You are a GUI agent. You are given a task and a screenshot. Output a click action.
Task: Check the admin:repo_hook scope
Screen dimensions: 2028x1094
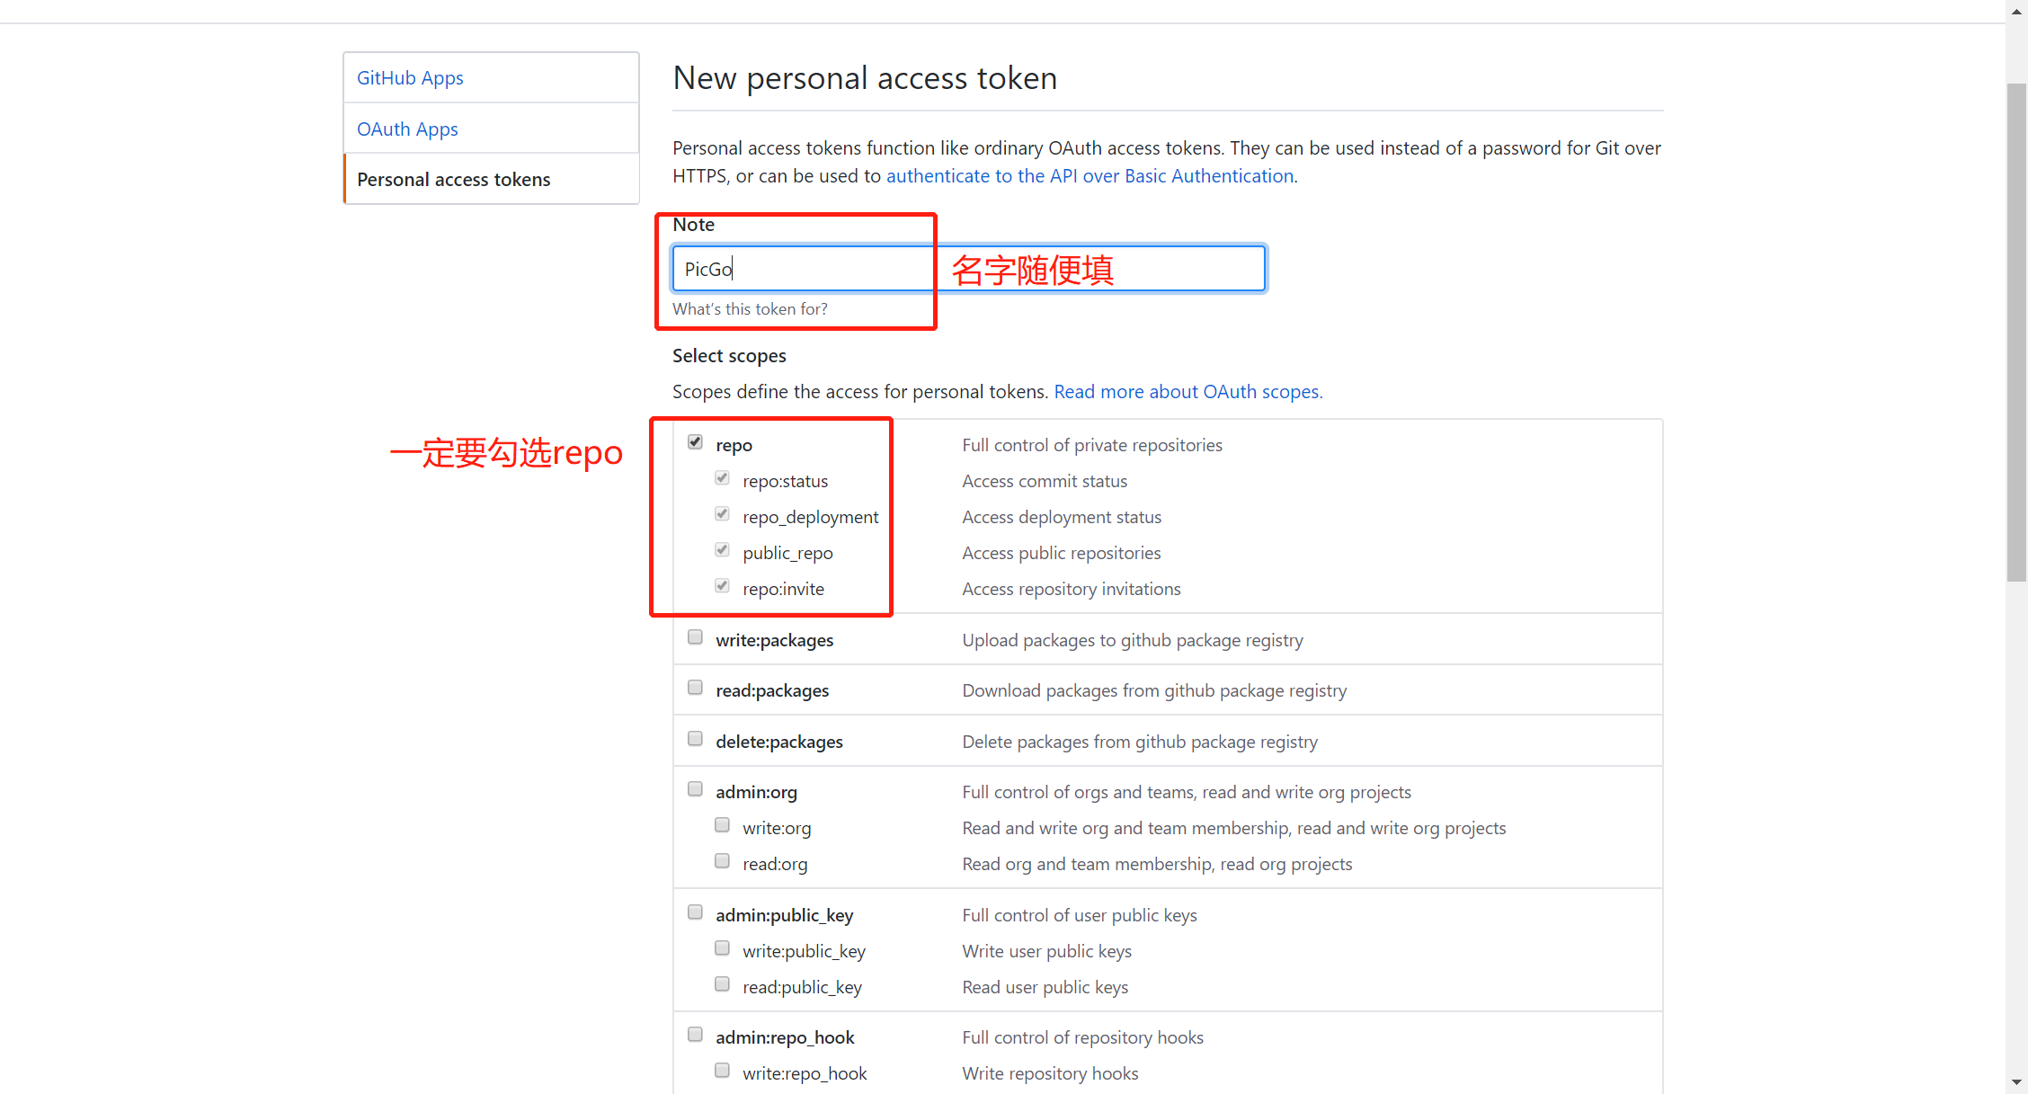point(695,1034)
